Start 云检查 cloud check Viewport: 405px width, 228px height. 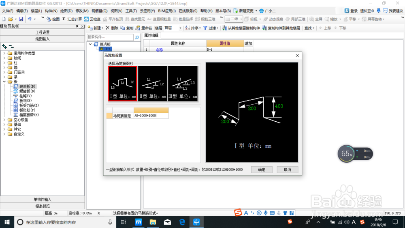(x=92, y=19)
